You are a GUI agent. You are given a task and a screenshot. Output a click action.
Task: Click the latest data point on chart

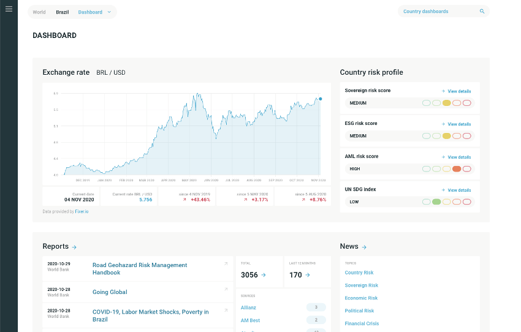321,99
